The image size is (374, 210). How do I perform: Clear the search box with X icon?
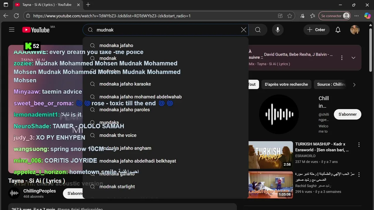[x=243, y=30]
